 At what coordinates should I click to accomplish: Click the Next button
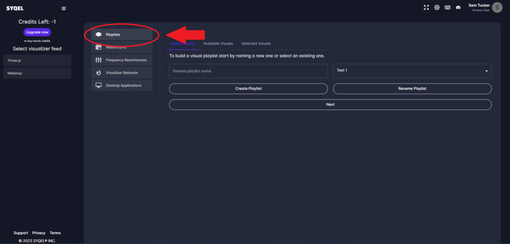click(330, 104)
